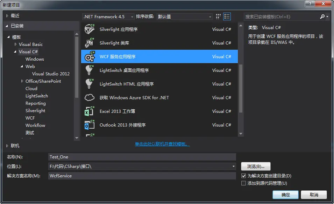The height and width of the screenshot is (204, 334).
Task: Open search options dropdown arrow
Action: pos(327,16)
